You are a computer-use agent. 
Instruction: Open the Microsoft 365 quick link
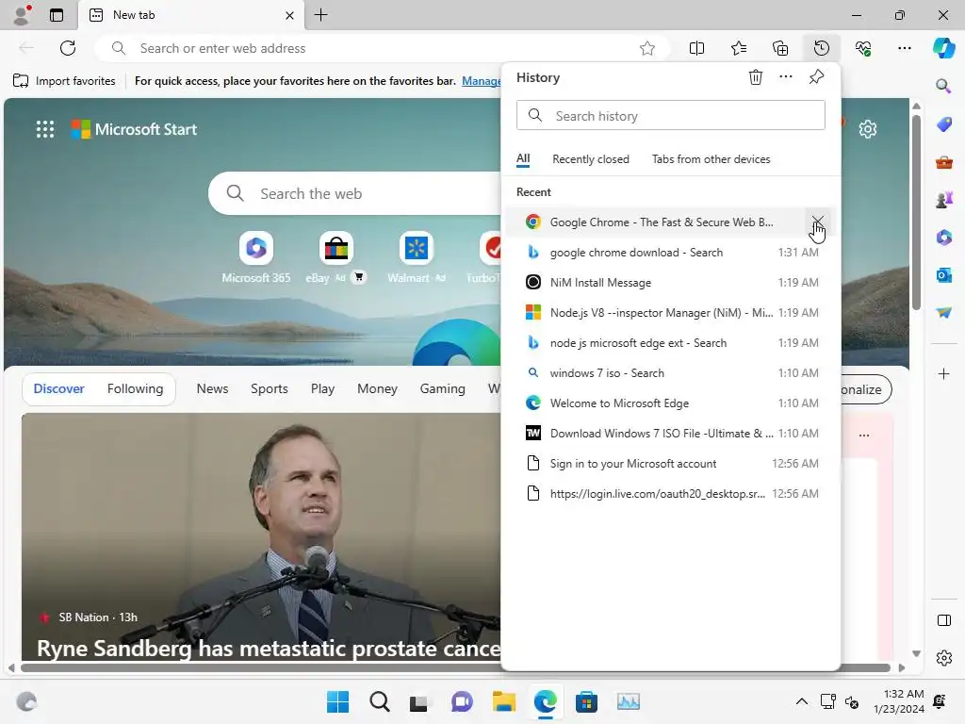(x=256, y=257)
